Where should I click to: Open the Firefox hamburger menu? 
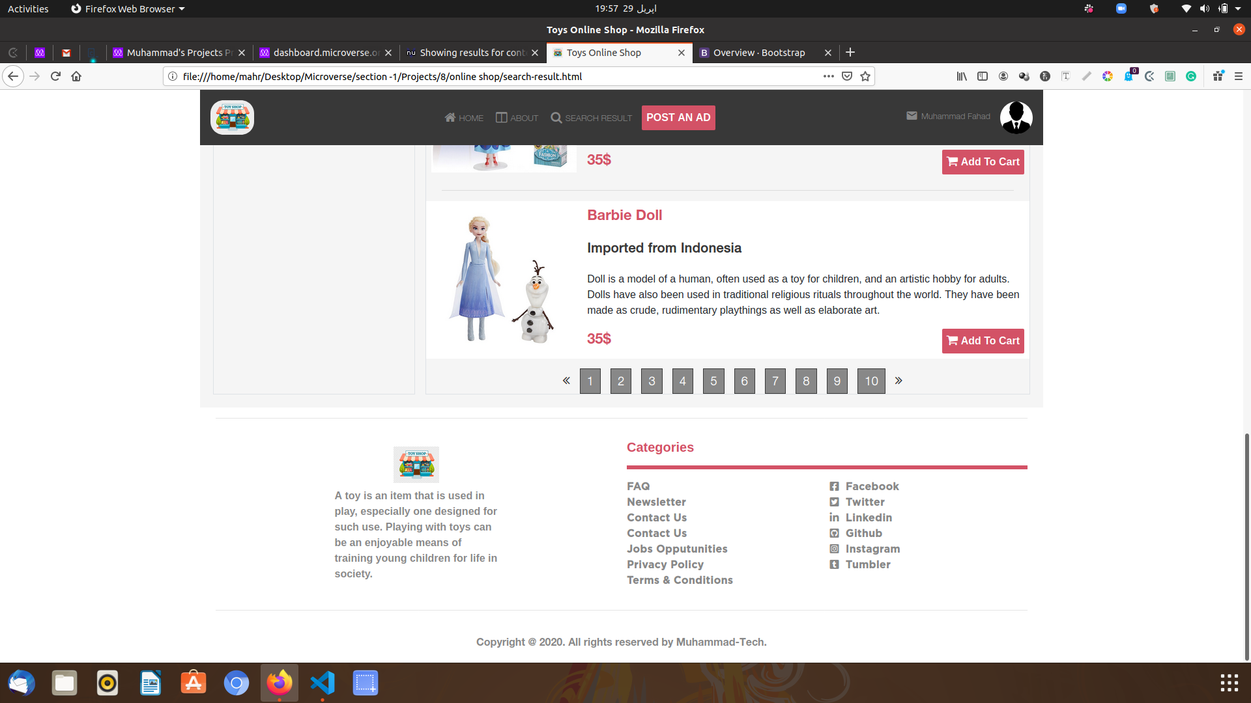(x=1239, y=76)
